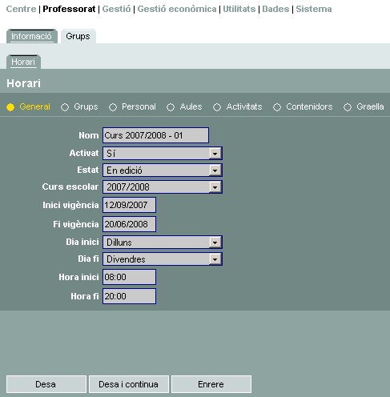Open the Utilitats menu
Screen dimensions: 390x397
tap(239, 9)
